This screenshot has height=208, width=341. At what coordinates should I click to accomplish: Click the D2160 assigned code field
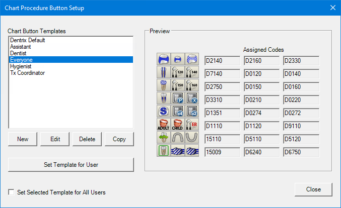[261, 61]
